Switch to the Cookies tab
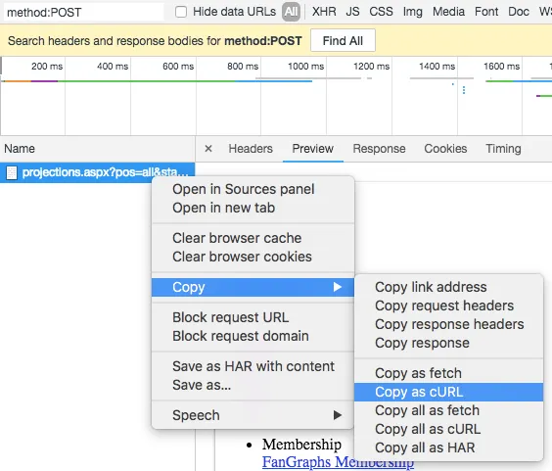552x471 pixels. point(445,149)
